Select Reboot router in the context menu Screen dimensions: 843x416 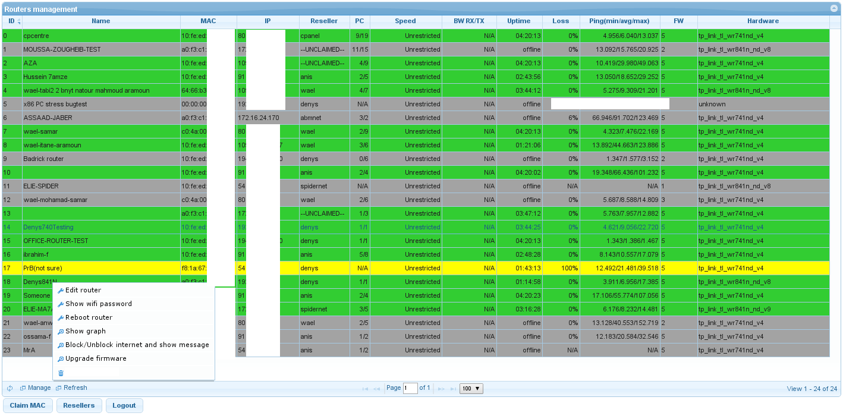click(x=89, y=317)
